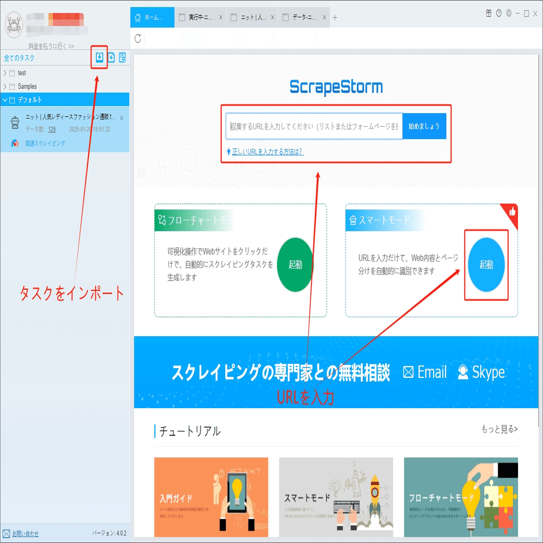The image size is (543, 543).
Task: Click the 始めましょう button
Action: pos(424,126)
